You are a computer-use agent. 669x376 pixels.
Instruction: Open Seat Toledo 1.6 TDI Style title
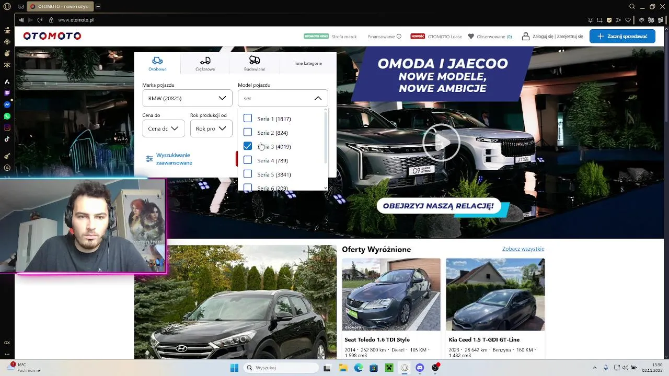click(x=377, y=339)
